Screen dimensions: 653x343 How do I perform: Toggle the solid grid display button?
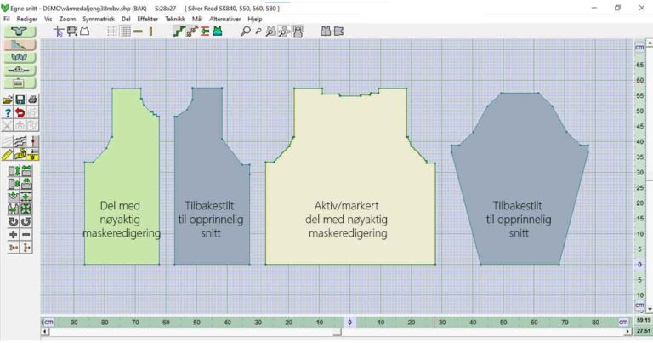coord(126,31)
